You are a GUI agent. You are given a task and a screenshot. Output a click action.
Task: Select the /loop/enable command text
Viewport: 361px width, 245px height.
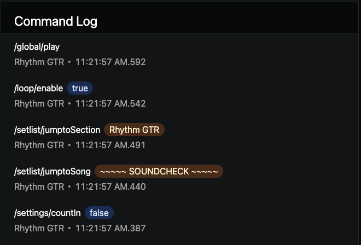(38, 89)
